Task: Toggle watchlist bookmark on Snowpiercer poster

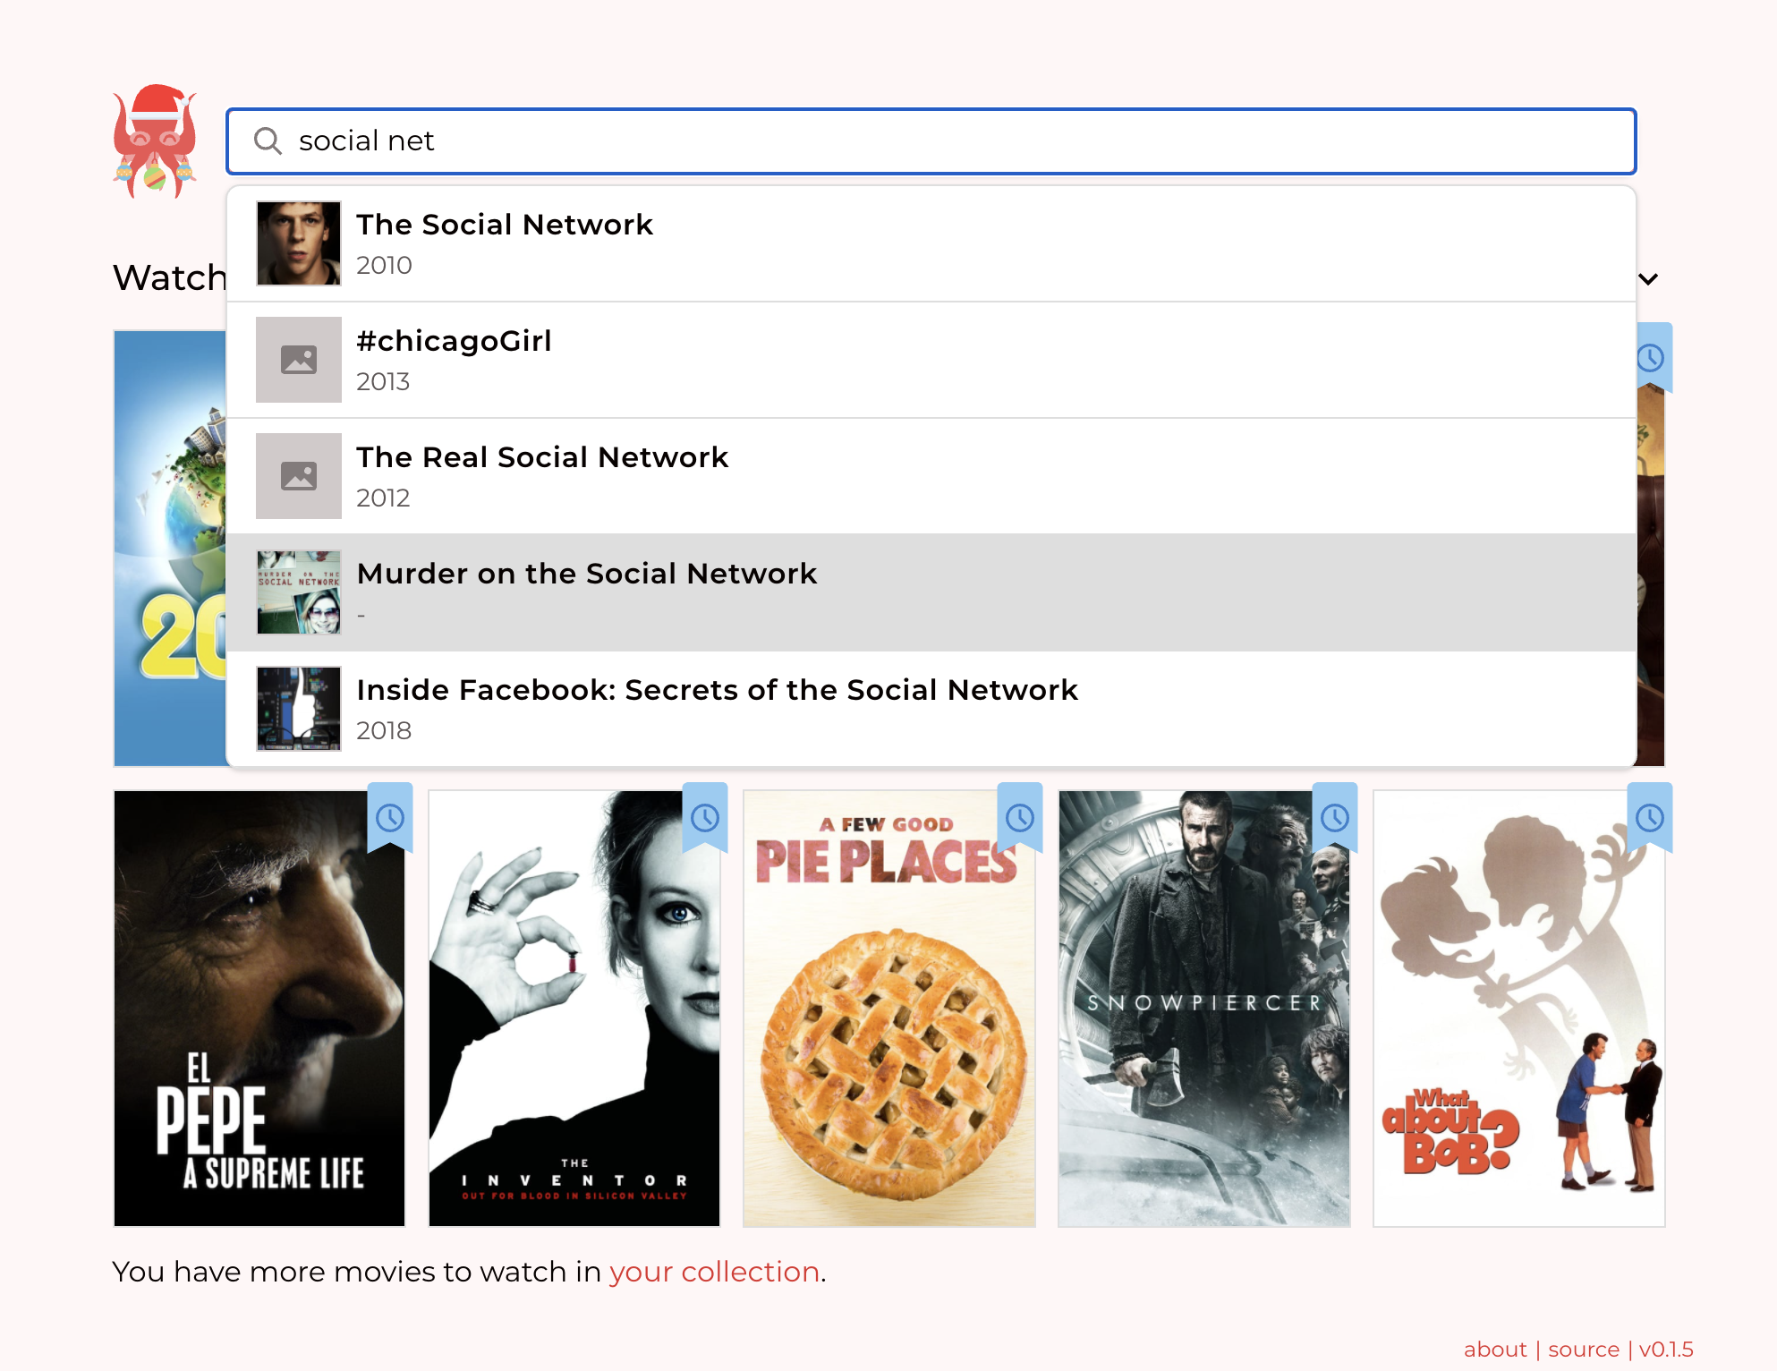Action: pos(1335,817)
